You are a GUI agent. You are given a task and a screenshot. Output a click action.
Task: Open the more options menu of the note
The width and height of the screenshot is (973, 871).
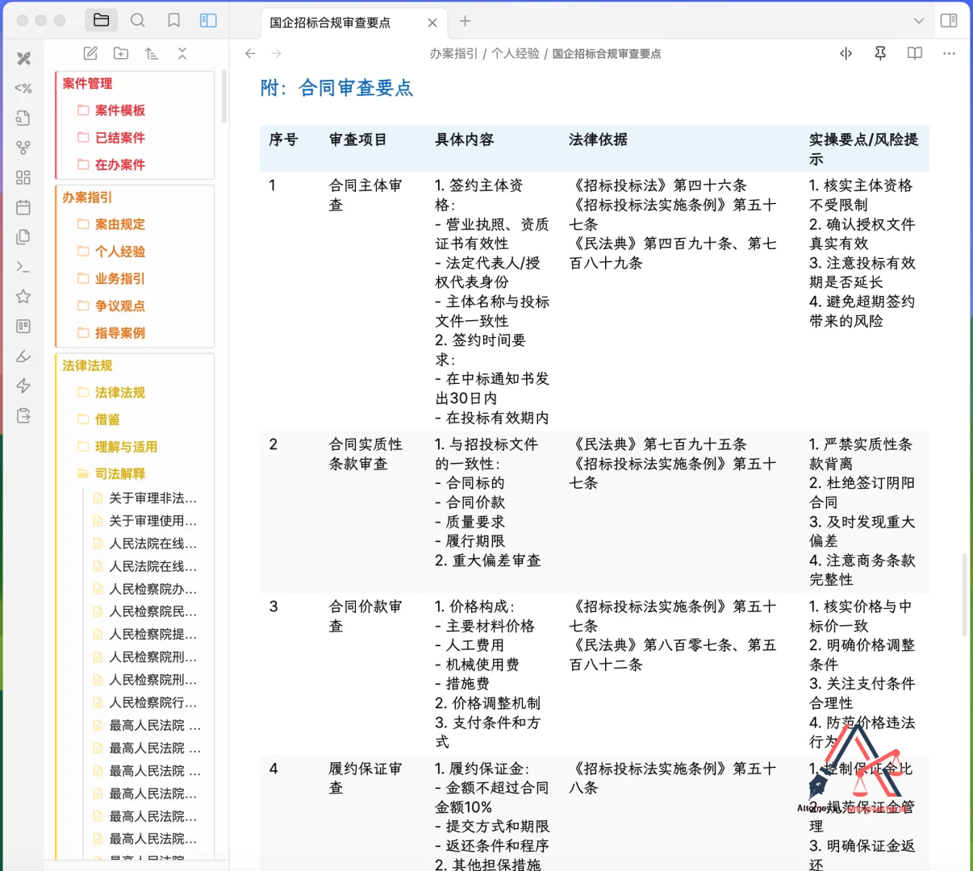coord(949,53)
